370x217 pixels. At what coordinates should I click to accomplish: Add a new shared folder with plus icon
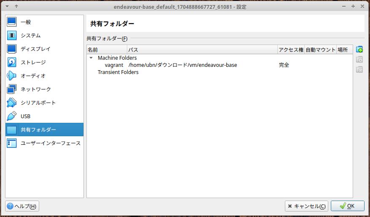pyautogui.click(x=359, y=50)
